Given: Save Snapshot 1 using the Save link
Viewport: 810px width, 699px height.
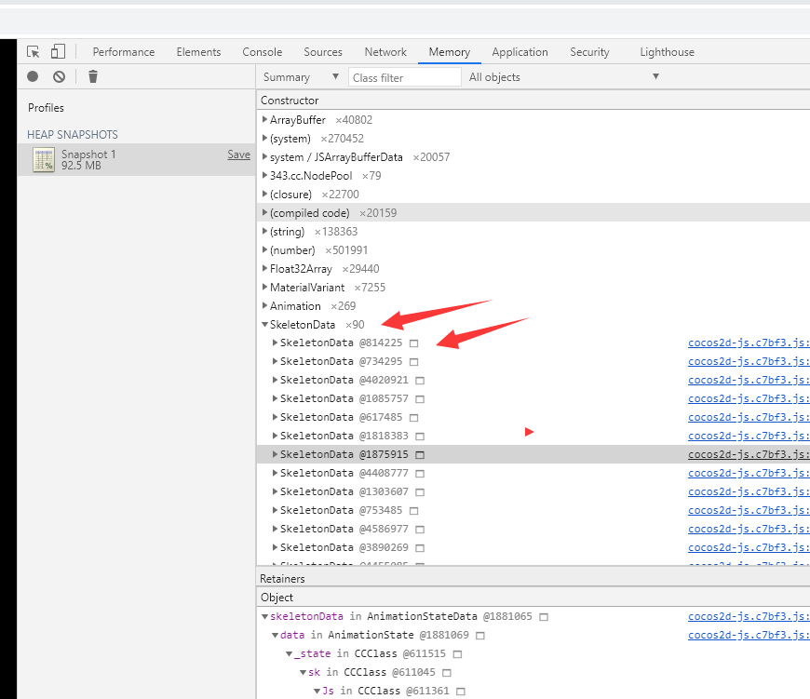Looking at the screenshot, I should click(238, 155).
